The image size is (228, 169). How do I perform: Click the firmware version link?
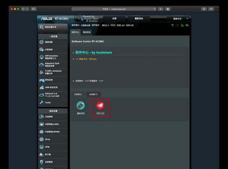coord(106,25)
